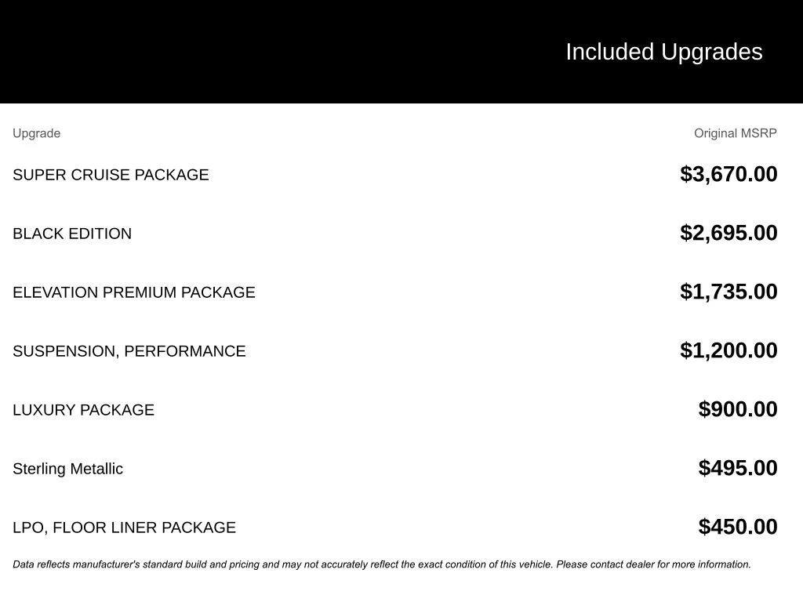Click the "Please contact dealer" sentence

(653, 564)
